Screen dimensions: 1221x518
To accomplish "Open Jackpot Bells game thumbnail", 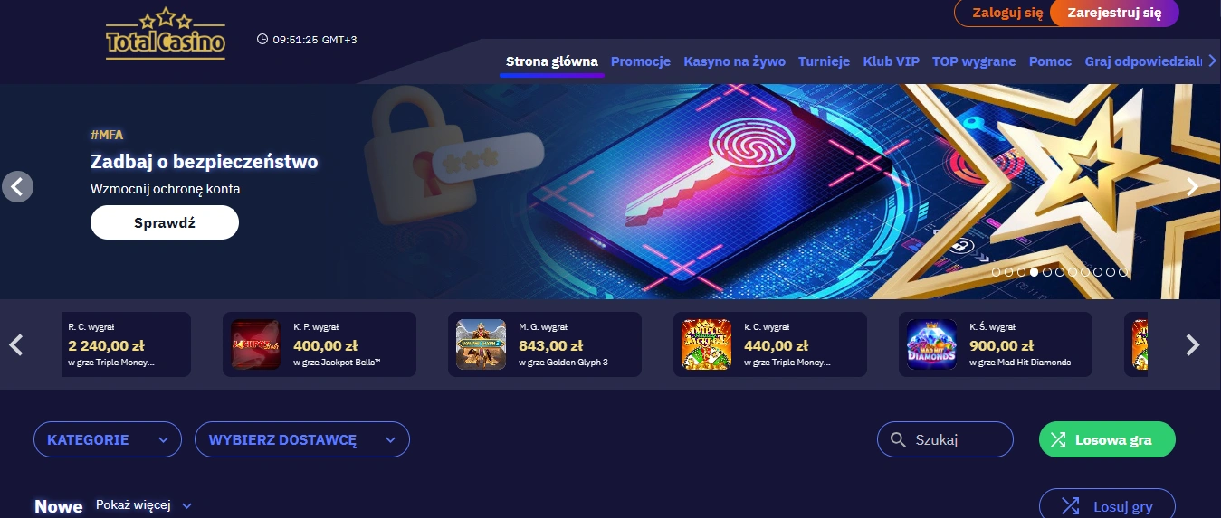I will [255, 344].
